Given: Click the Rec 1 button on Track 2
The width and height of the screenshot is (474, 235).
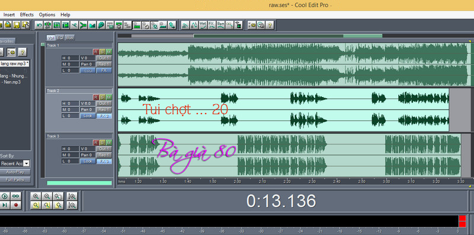Looking at the screenshot, I should point(104,110).
